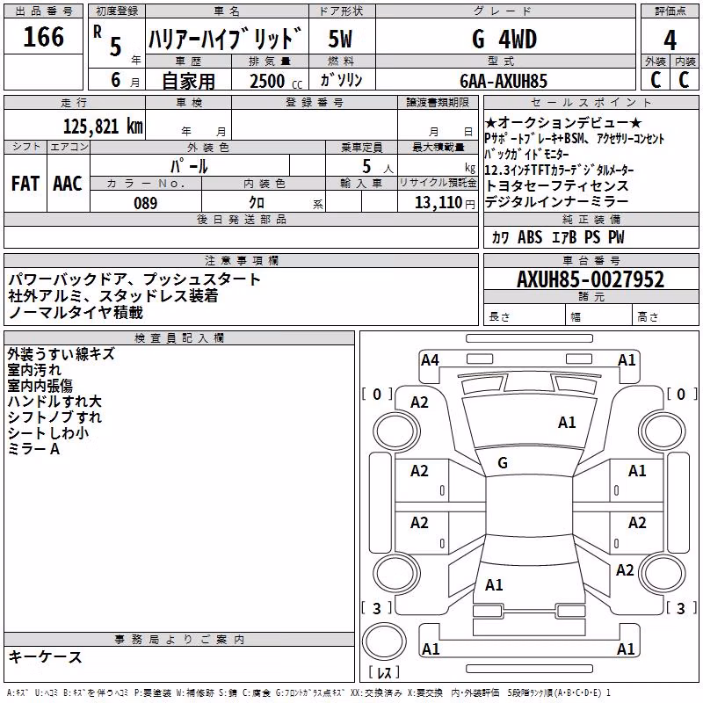Select the chassis number AXUH85-0027952
This screenshot has height=703, width=703.
pos(591,279)
